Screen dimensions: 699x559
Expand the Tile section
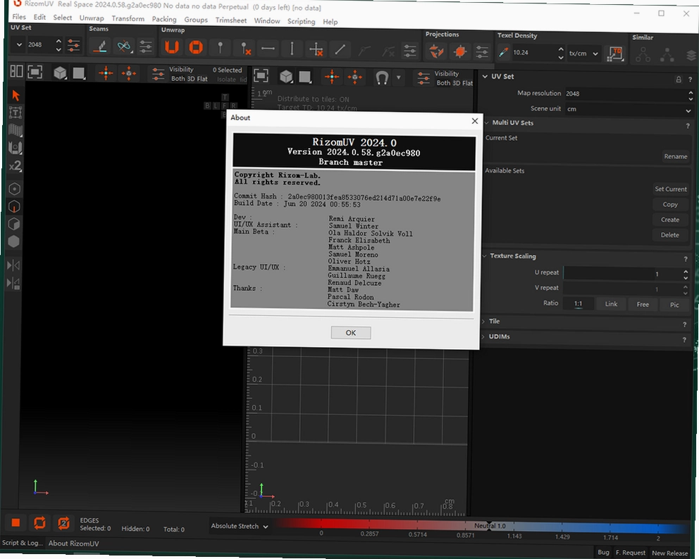pyautogui.click(x=483, y=321)
